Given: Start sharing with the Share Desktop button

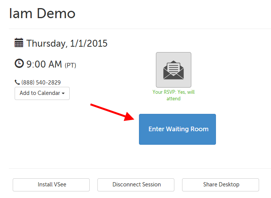Looking at the screenshot, I should [x=221, y=185].
